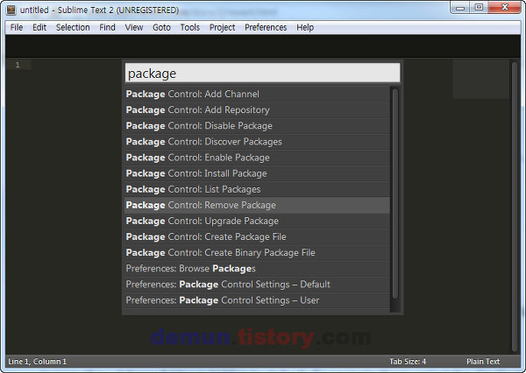The image size is (526, 373).
Task: Select Package Control: Upgrade Package
Action: pyautogui.click(x=257, y=222)
